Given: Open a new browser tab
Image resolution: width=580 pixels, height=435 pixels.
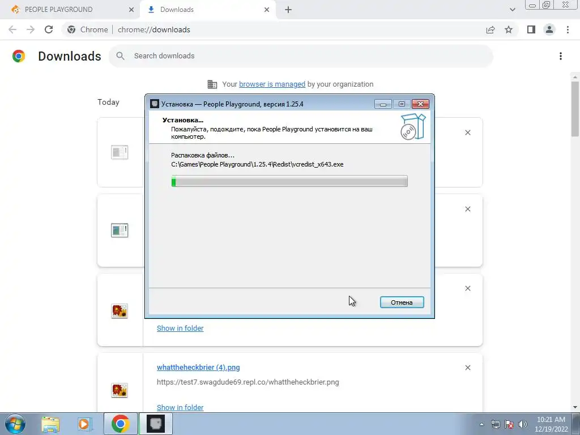Looking at the screenshot, I should (288, 10).
